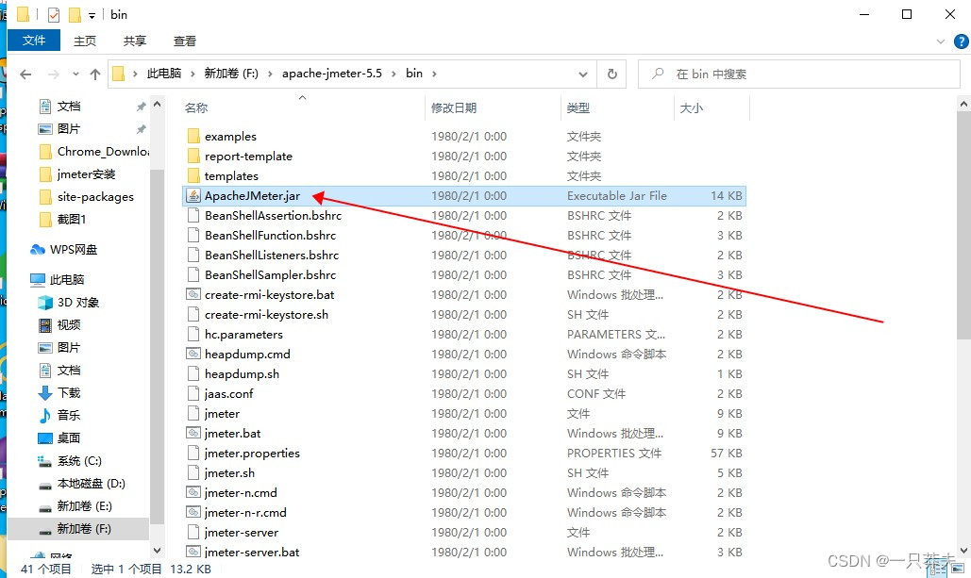
Task: Click the Back navigation arrow
Action: (25, 74)
